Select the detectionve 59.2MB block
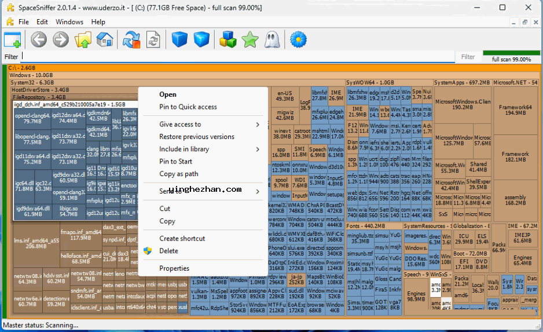Viewport: 543px width, 332px height. 56,301
